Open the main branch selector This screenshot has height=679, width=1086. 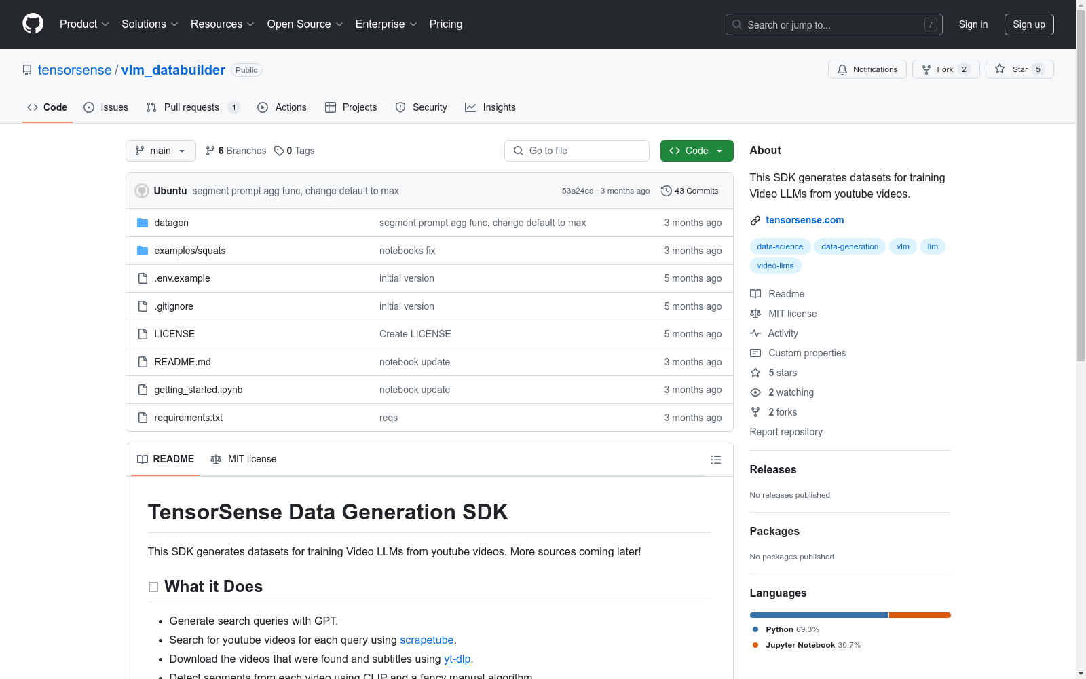(161, 151)
